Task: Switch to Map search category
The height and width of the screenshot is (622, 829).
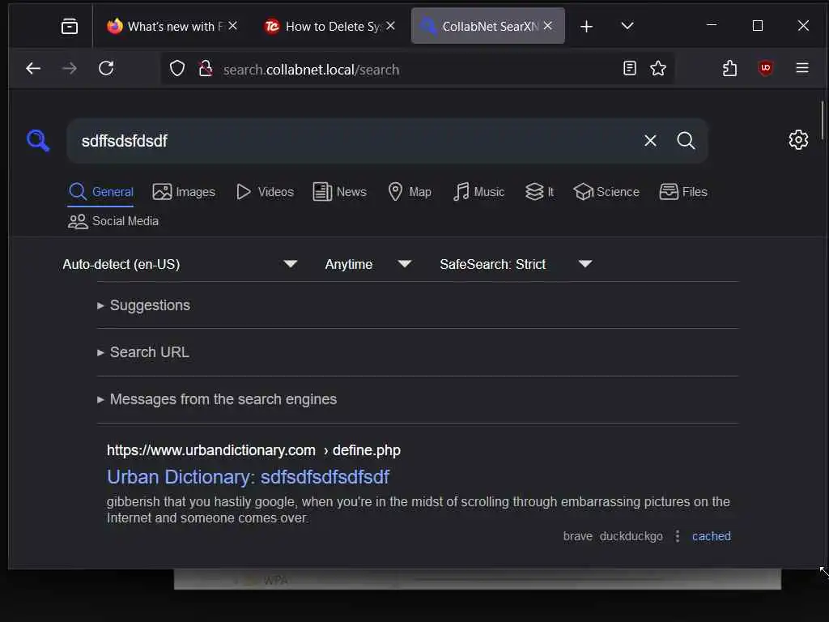Action: (409, 192)
